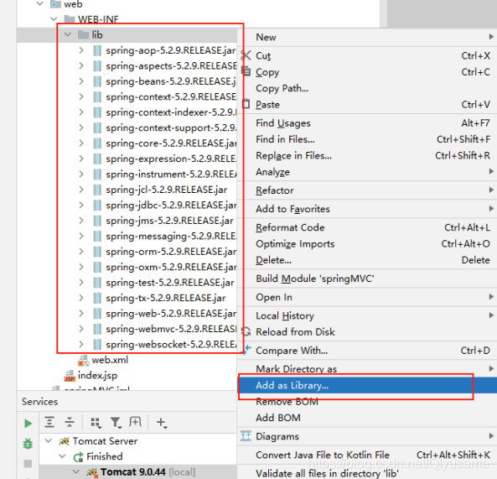Click the scissors icon next to Cut
The height and width of the screenshot is (479, 497).
246,55
